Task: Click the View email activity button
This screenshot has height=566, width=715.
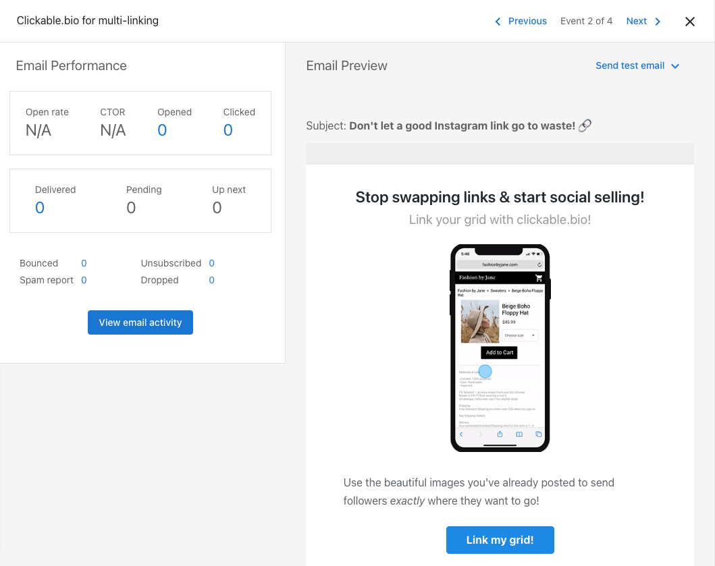Action: pos(140,322)
